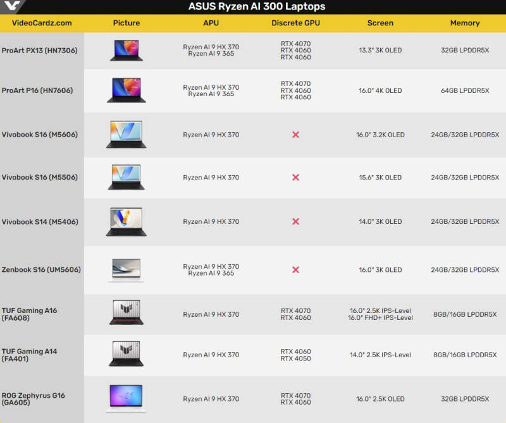The width and height of the screenshot is (506, 423).
Task: Click the ProArt P16 laptop picture
Action: (x=126, y=90)
